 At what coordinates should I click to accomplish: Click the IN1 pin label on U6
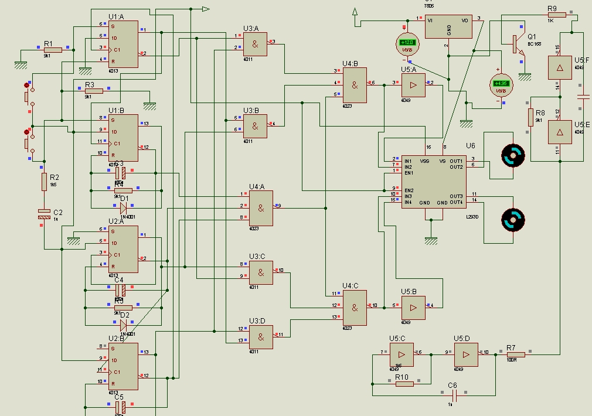click(x=408, y=161)
